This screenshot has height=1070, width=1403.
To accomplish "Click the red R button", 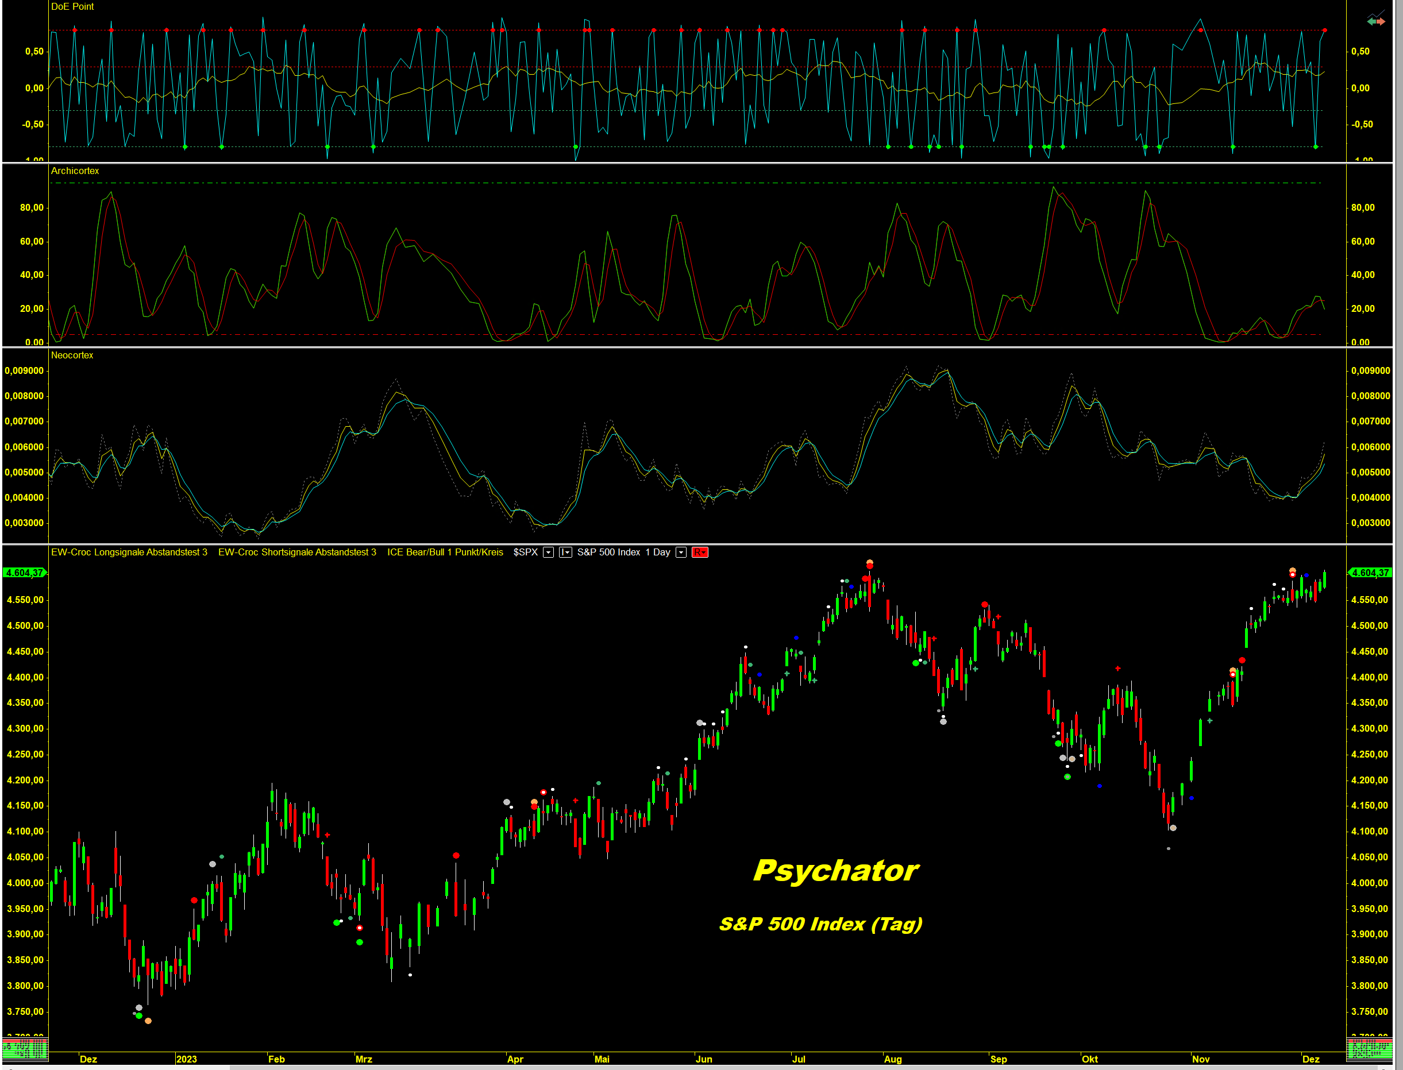I will [700, 552].
